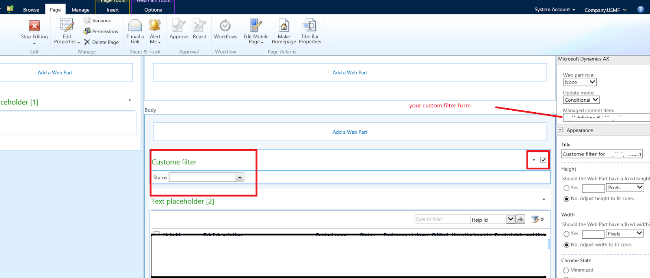Click the fixed height value field
Viewport: 650px width, 278px height.
(594, 188)
